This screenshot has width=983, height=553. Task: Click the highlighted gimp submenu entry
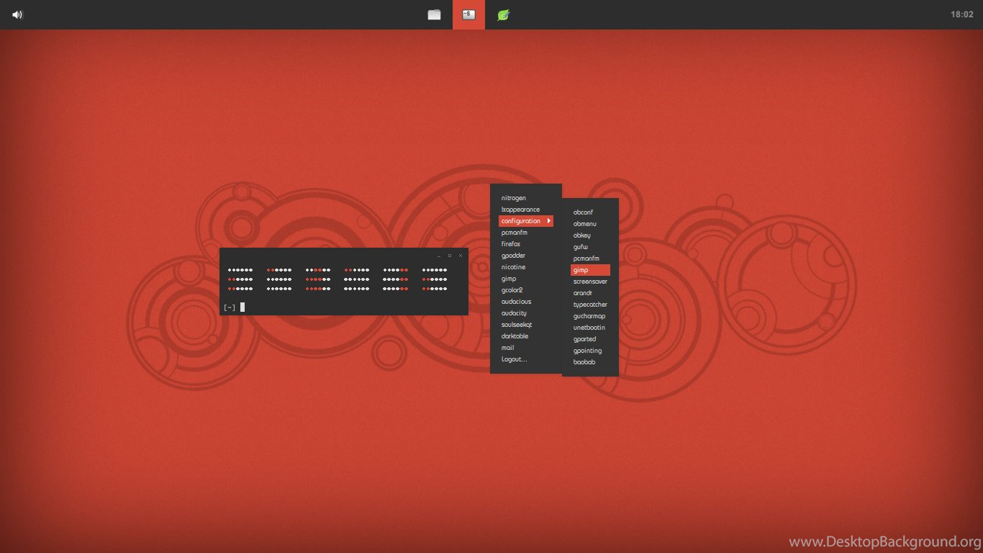tap(590, 270)
